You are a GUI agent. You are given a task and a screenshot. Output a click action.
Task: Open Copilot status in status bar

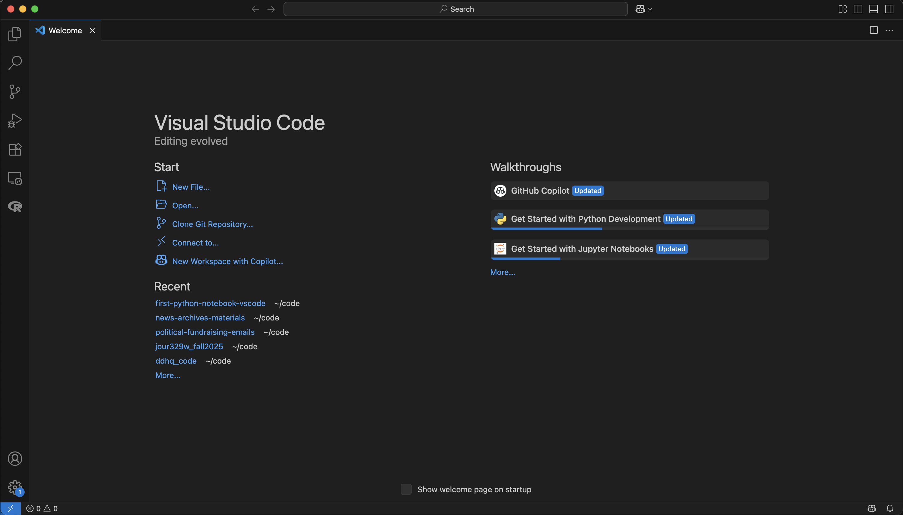tap(872, 508)
